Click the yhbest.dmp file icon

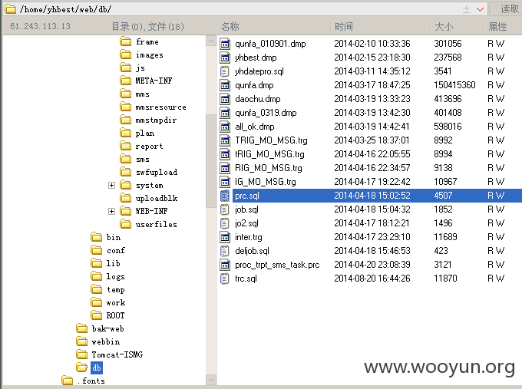point(225,58)
